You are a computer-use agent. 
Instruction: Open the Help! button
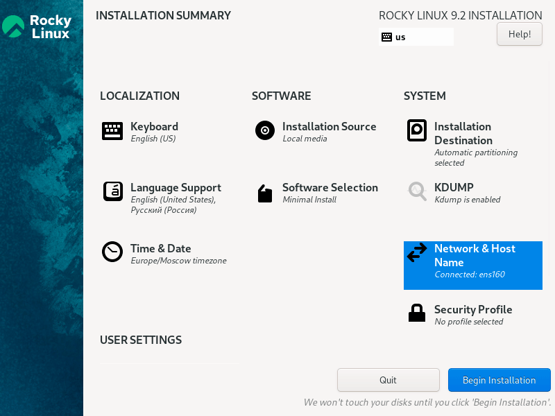coord(520,34)
